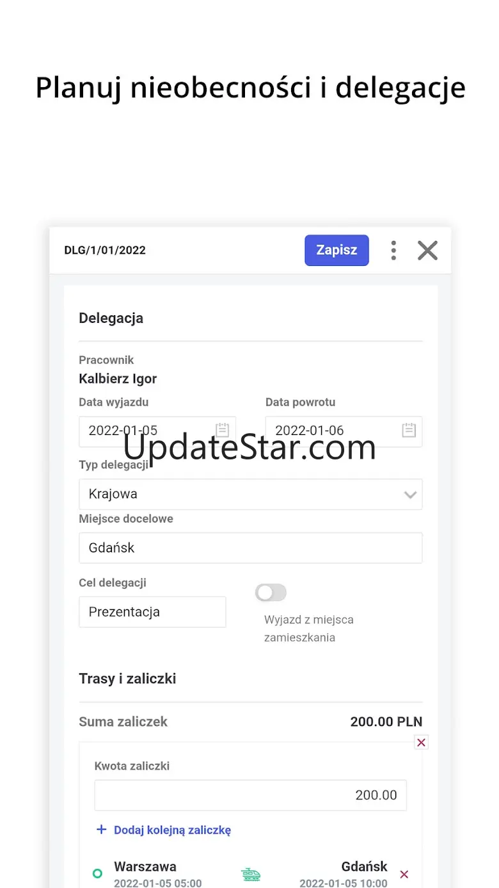Screen dimensions: 499x888
Task: Click Dodaj kolejną zaliczkę link
Action: coord(172,830)
